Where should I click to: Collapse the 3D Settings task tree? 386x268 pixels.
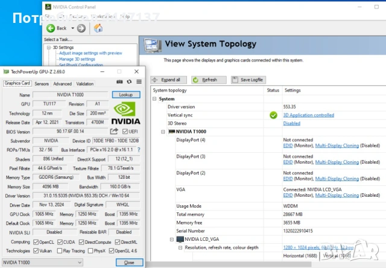[x=48, y=46]
